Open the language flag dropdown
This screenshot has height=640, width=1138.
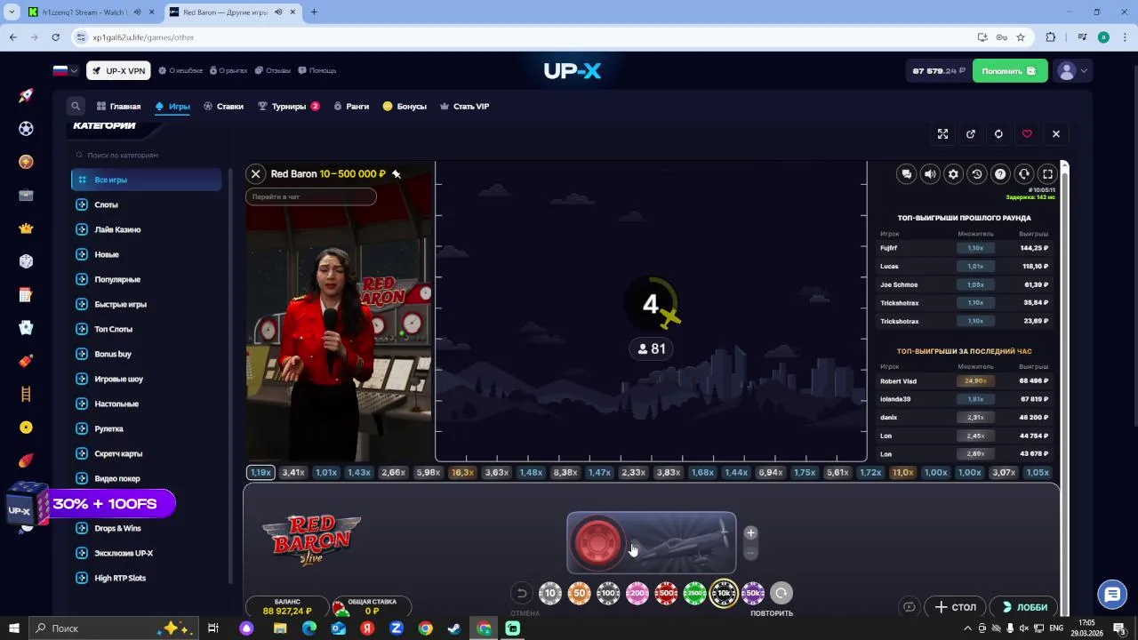coord(67,71)
